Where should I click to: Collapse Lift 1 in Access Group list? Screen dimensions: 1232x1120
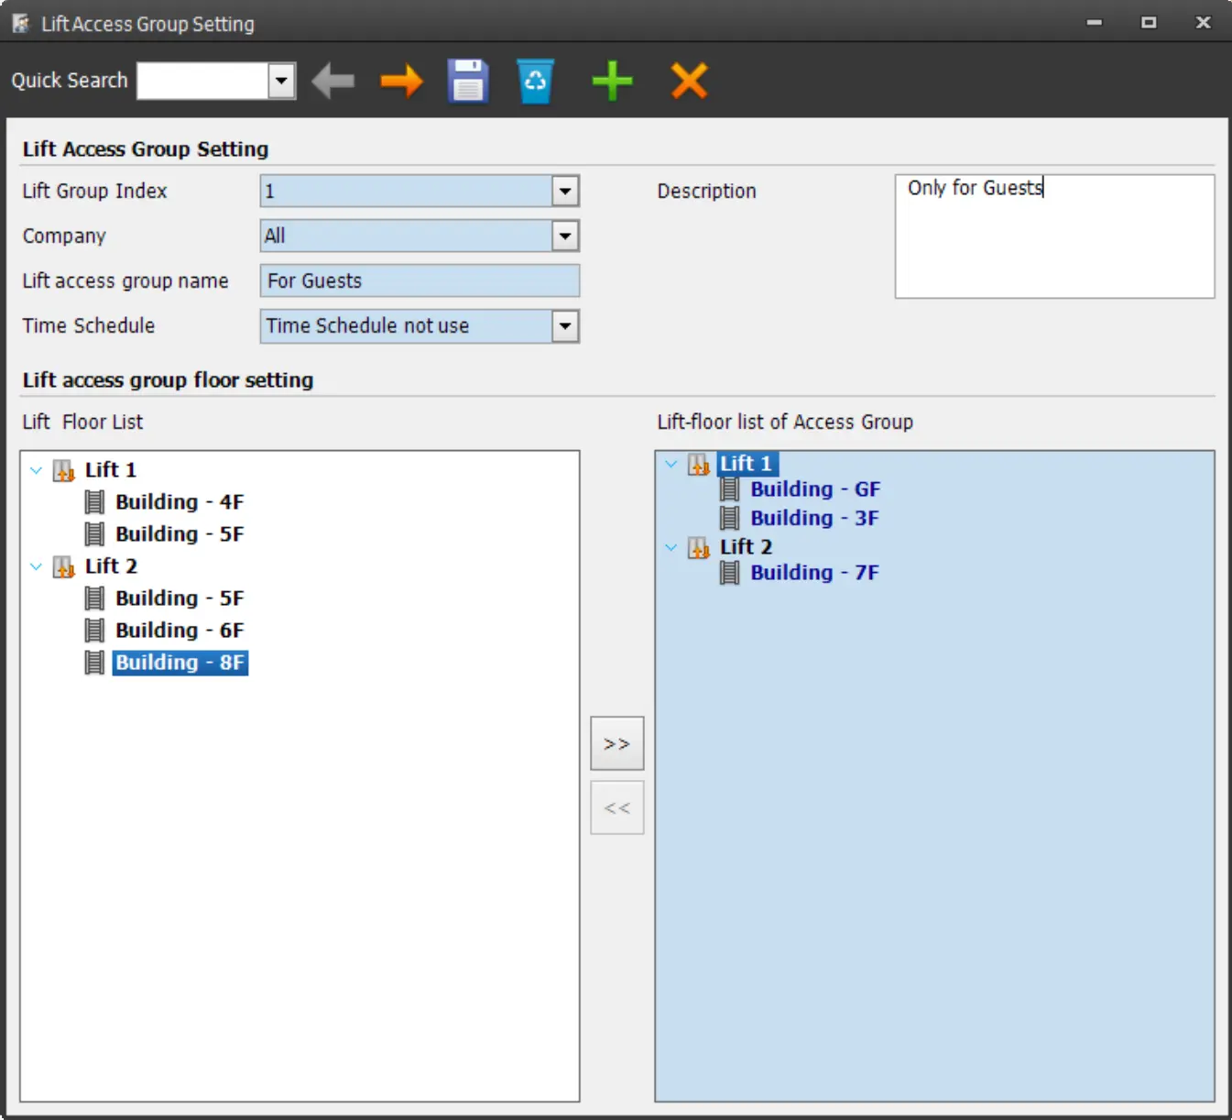671,464
